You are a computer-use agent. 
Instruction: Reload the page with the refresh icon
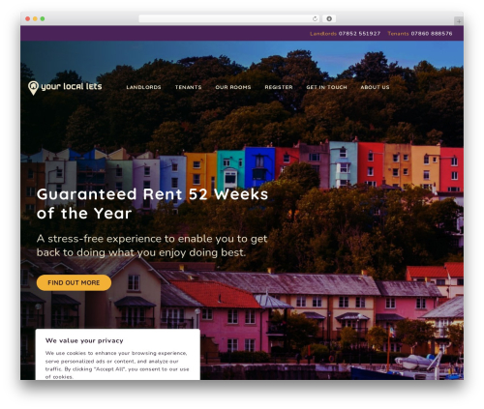point(315,18)
